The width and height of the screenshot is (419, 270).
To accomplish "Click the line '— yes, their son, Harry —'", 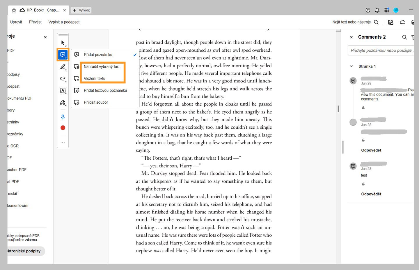I will tap(171, 166).
